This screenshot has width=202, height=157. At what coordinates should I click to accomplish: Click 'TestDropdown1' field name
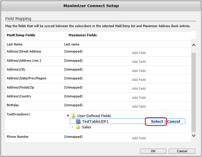pos(18,114)
